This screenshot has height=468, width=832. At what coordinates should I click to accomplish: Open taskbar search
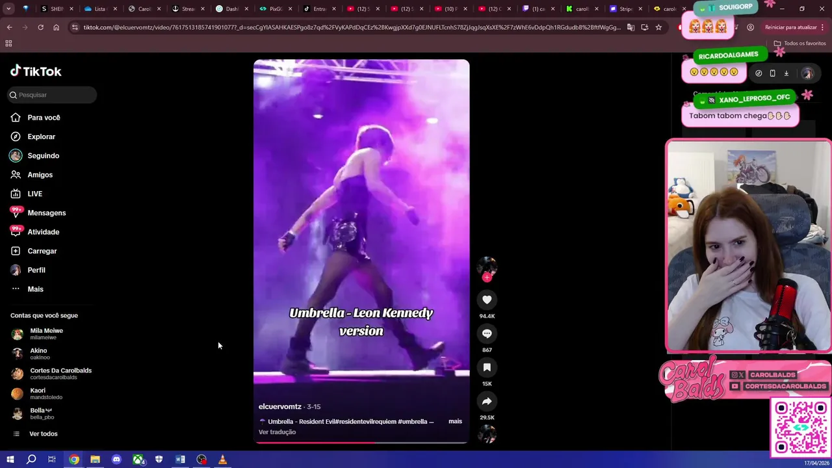pos(31,460)
